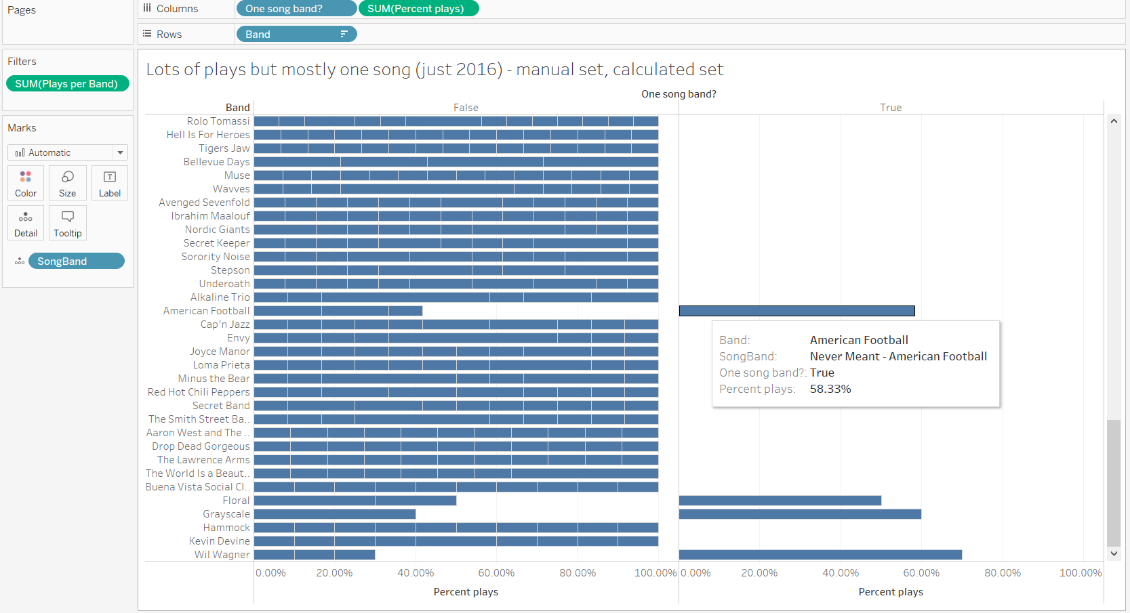Click the True column header
Viewport: 1130px width, 613px height.
point(891,107)
